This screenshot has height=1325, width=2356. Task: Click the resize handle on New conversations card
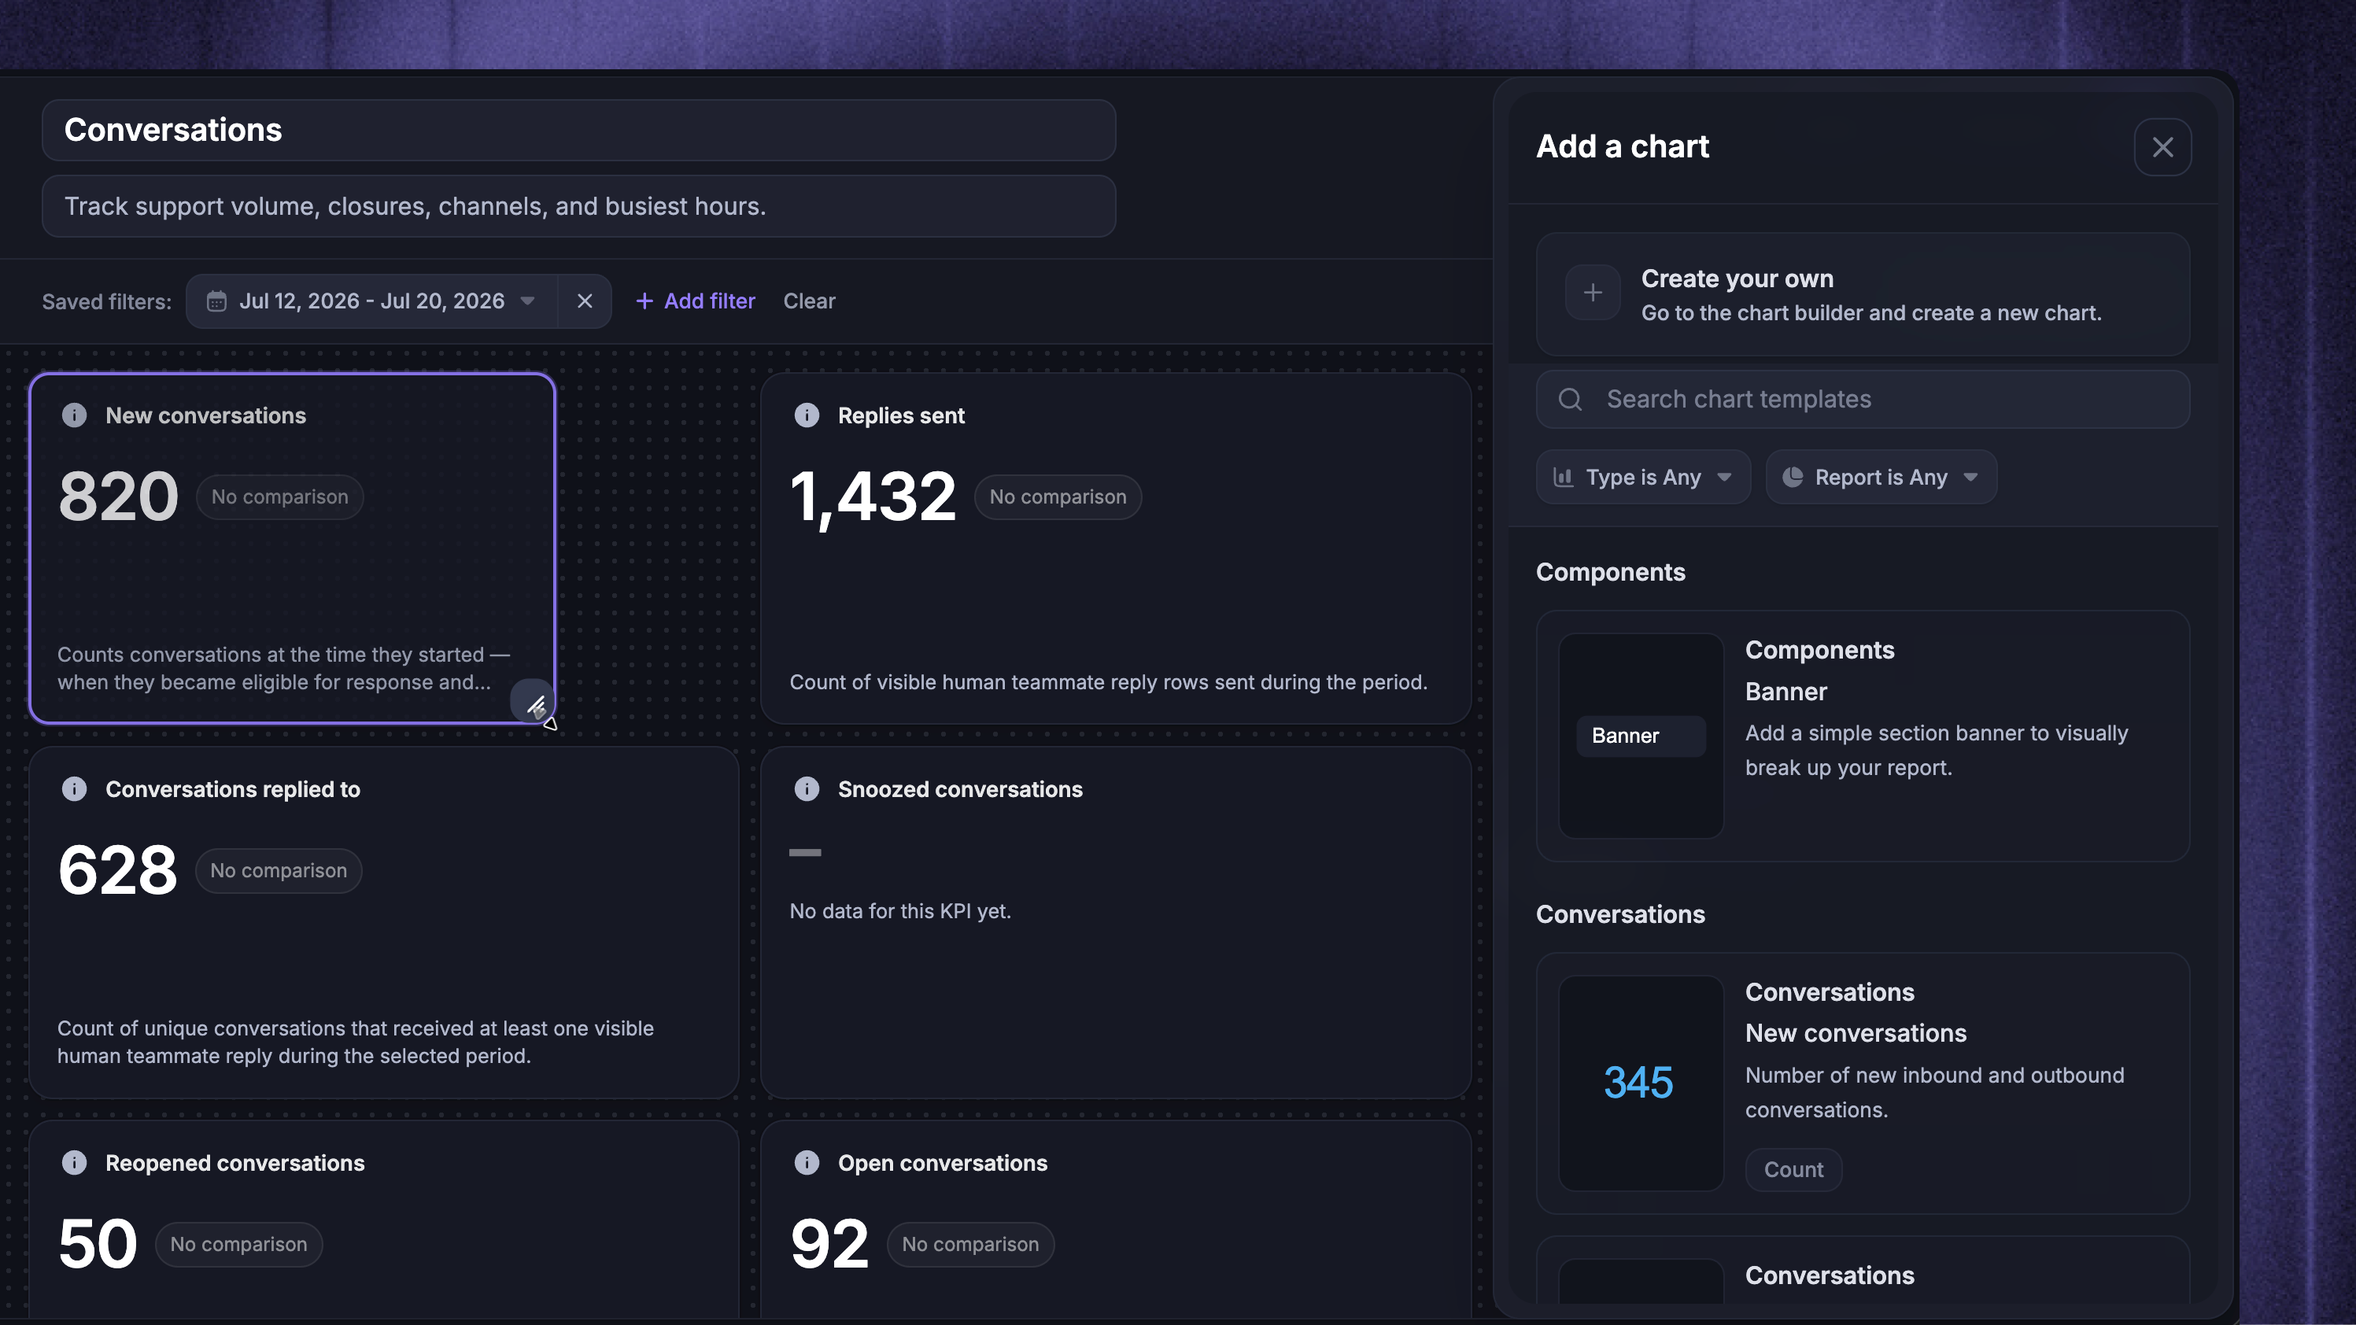click(x=534, y=703)
